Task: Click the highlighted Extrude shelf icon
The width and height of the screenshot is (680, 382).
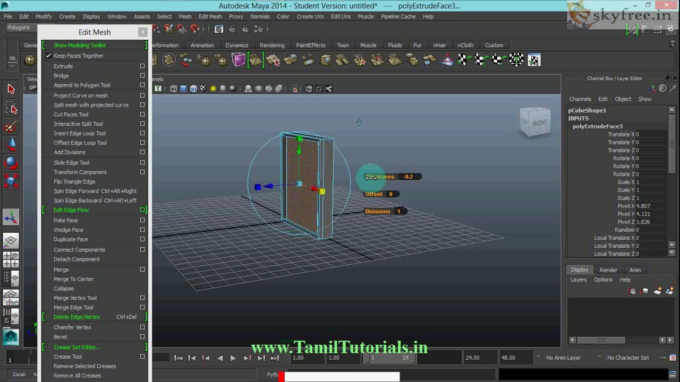Action: pos(256,60)
